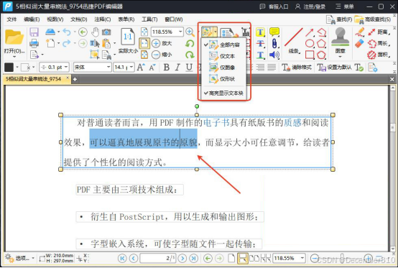398x268 pixels.
Task: Go to first page button
Action: point(122,259)
